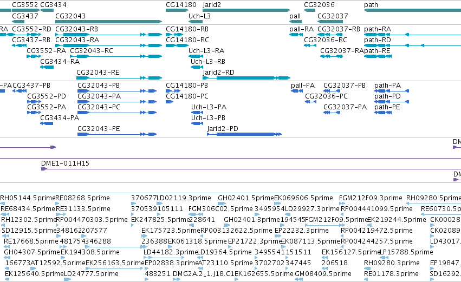Click the CG14180-RB transcript
461x282 pixels.
click(x=187, y=29)
